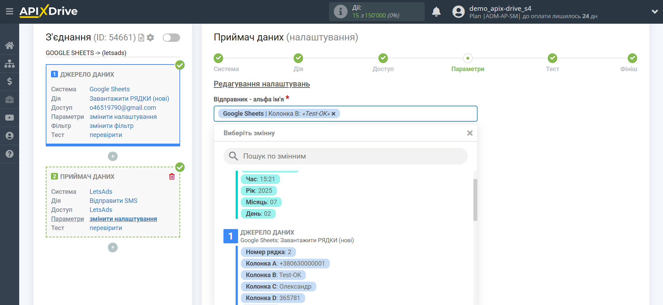Click the search magnifier icon
The width and height of the screenshot is (663, 305).
click(233, 156)
